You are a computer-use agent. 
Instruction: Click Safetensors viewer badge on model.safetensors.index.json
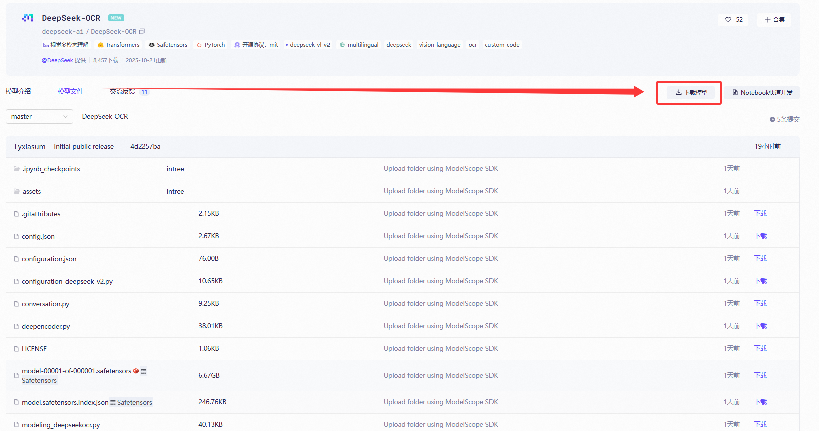[131, 402]
